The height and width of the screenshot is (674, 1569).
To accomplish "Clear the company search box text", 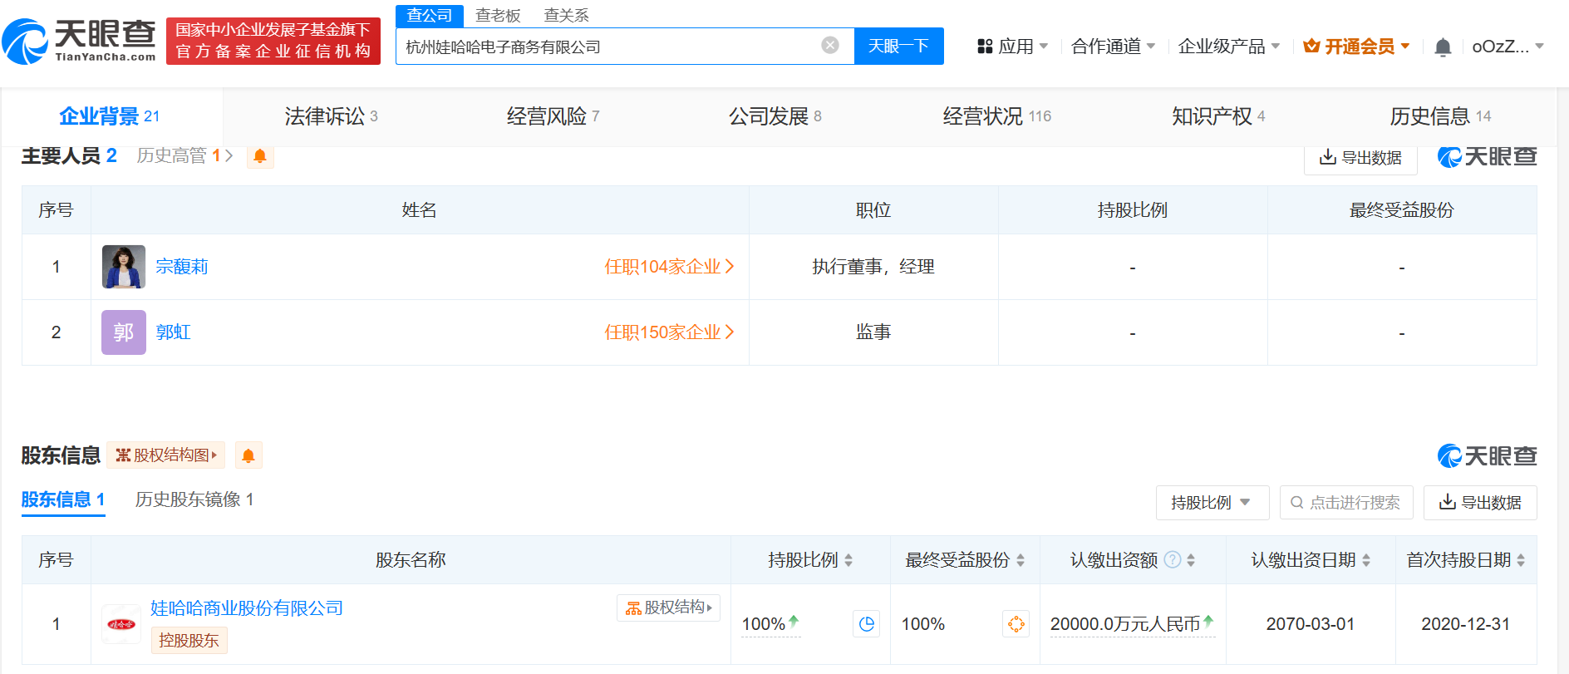I will click(829, 46).
